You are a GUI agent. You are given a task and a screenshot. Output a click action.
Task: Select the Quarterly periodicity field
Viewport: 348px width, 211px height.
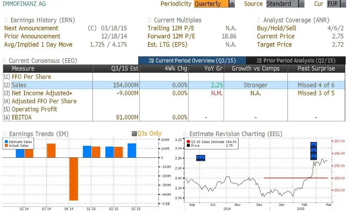[x=211, y=4]
